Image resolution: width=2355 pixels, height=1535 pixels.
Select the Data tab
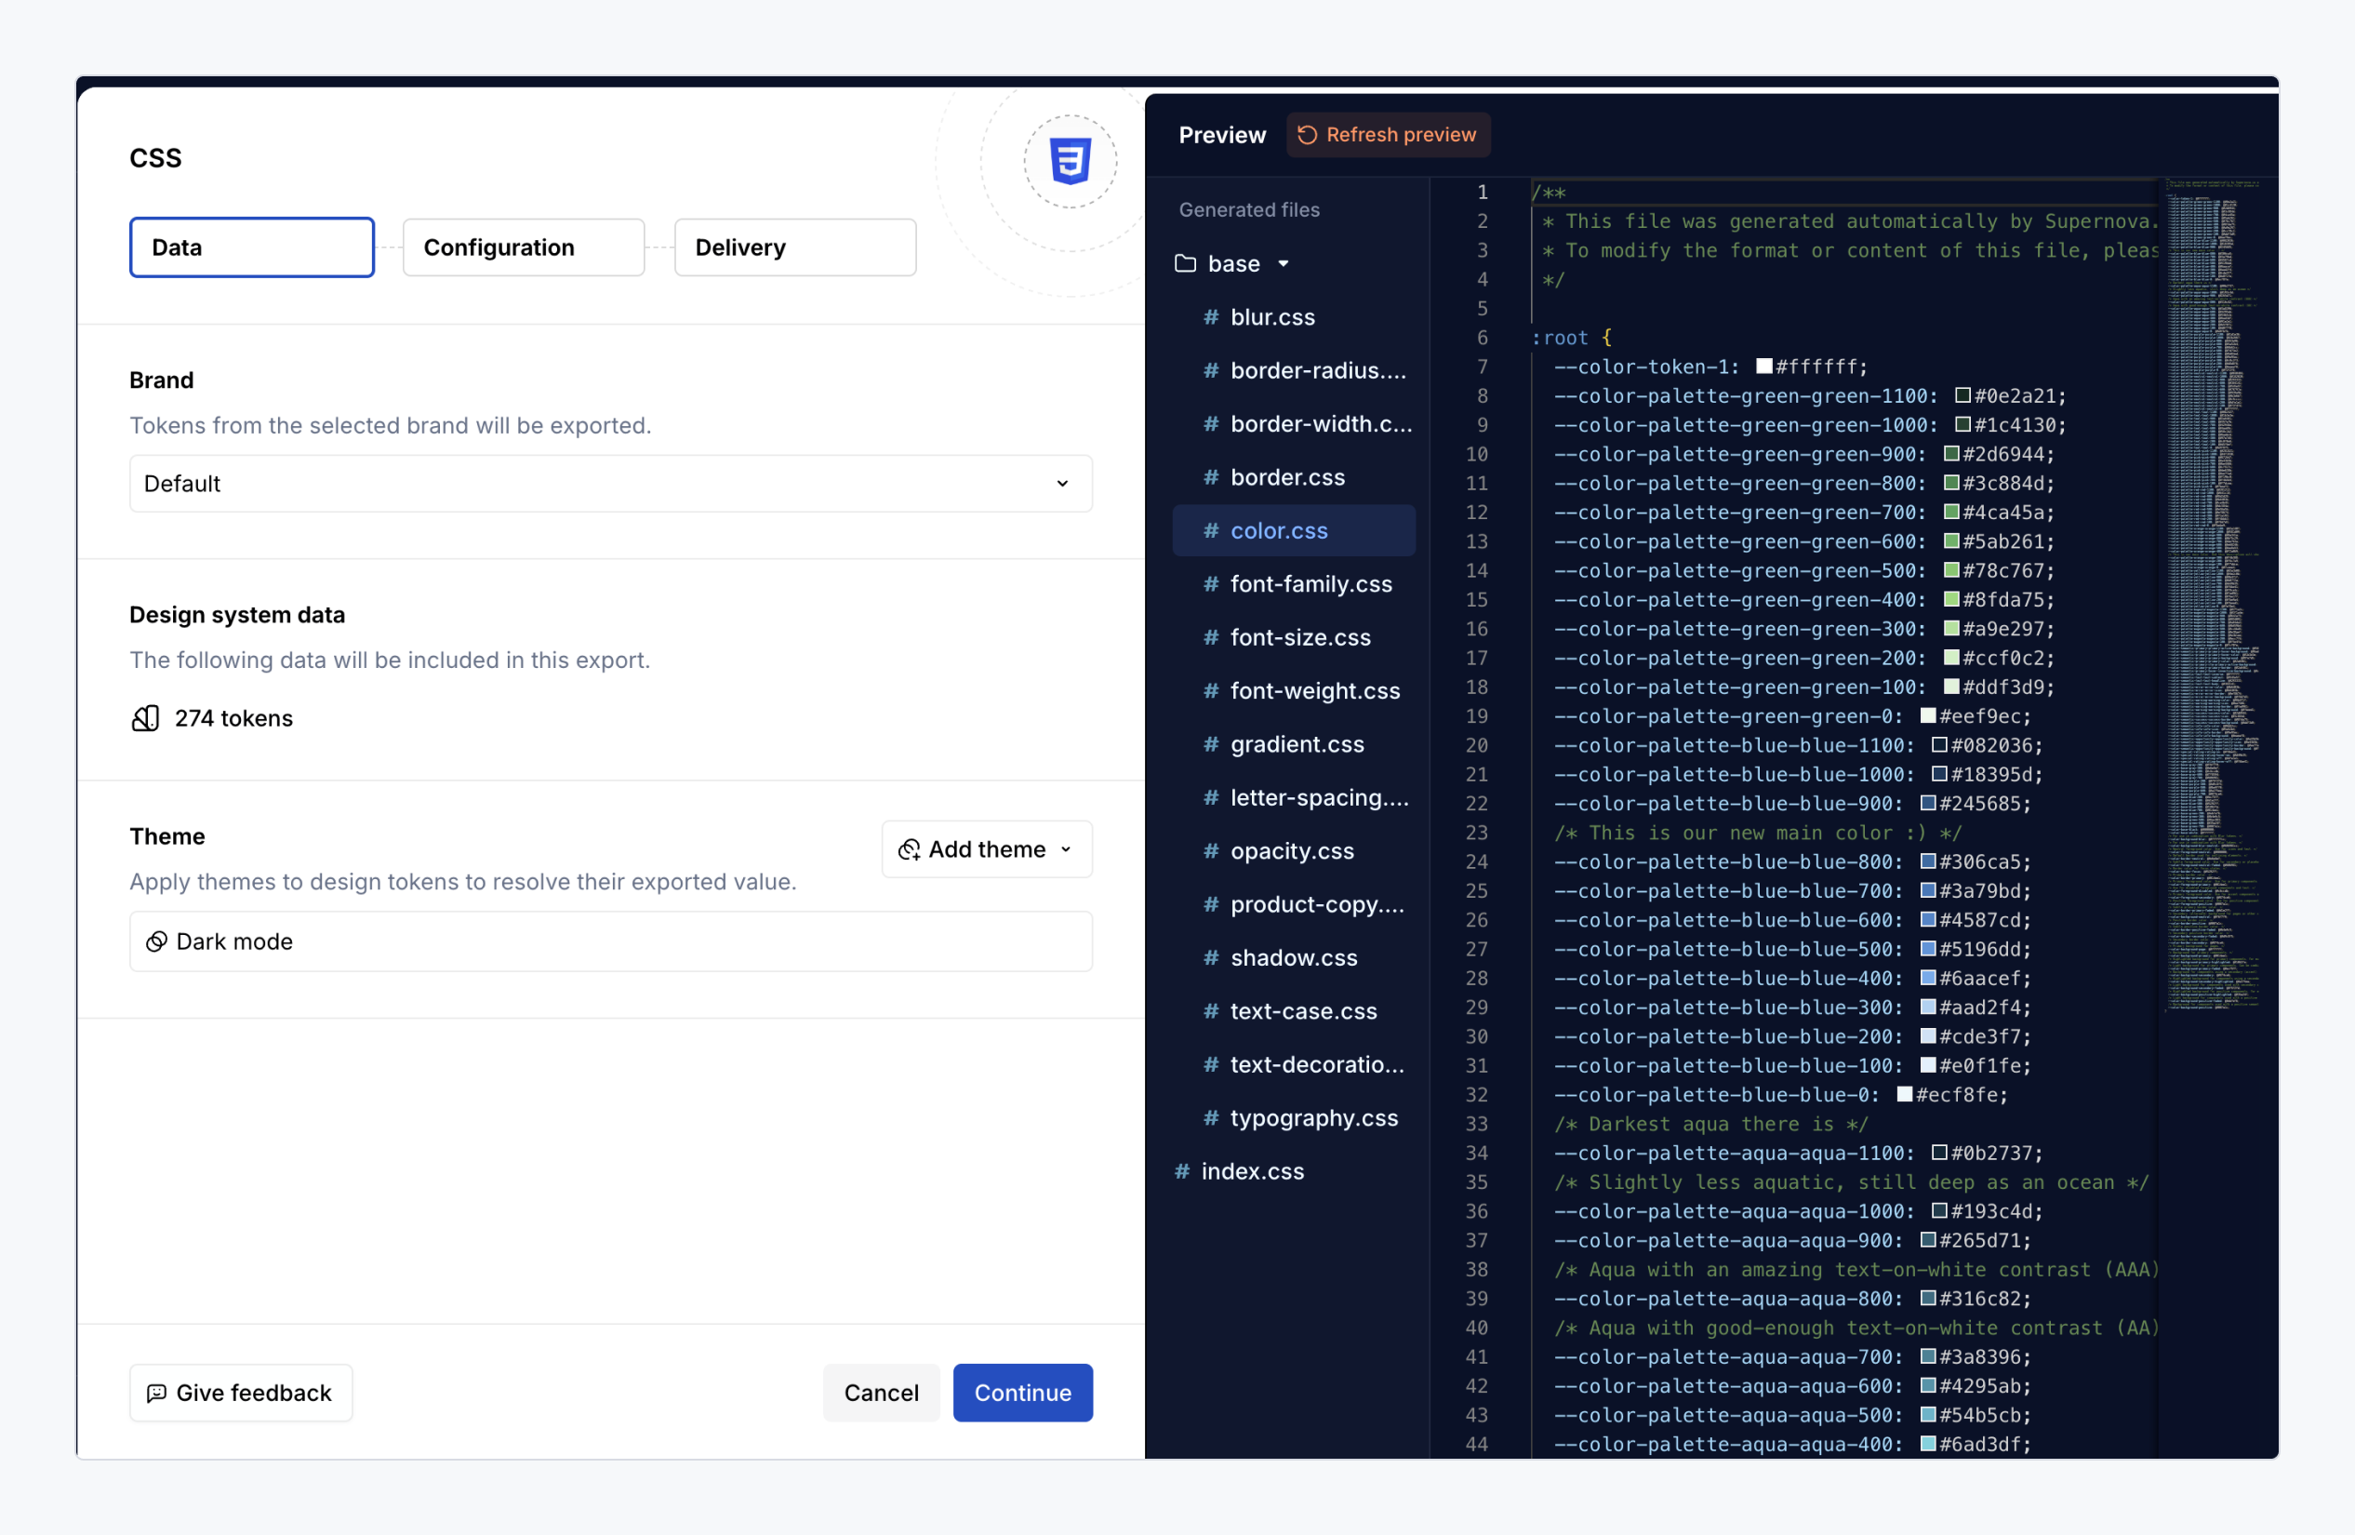point(251,247)
